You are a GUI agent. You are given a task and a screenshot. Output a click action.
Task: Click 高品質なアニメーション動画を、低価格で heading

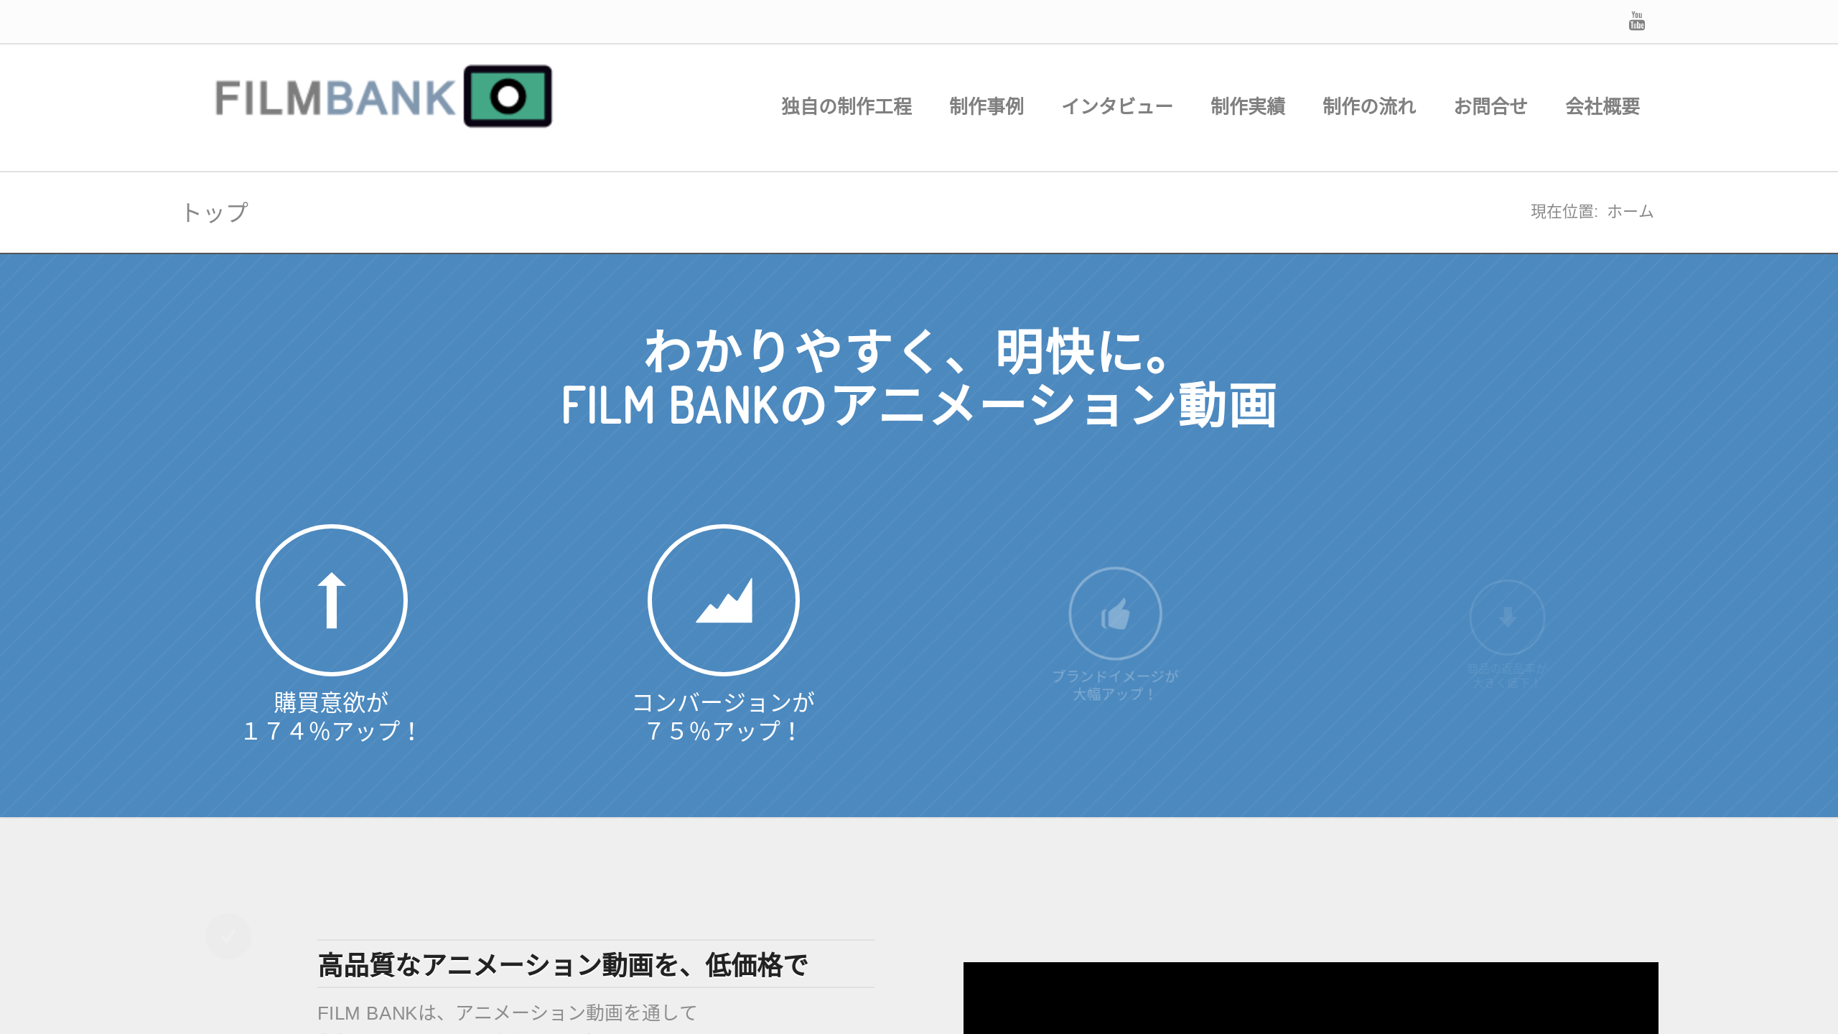(563, 965)
